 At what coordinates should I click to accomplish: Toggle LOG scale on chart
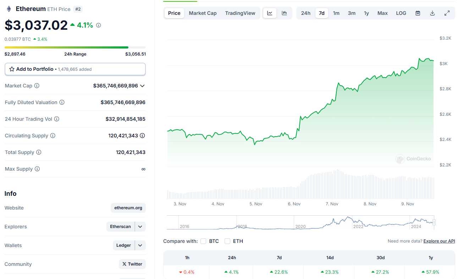pos(401,13)
